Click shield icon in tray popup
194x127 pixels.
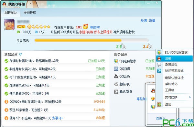[153, 107]
